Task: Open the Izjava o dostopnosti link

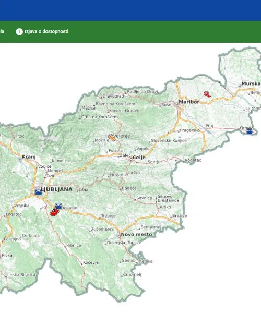Action: [46, 31]
